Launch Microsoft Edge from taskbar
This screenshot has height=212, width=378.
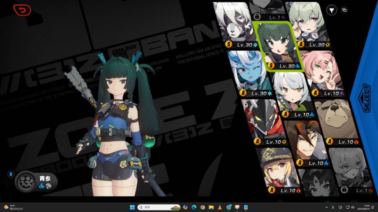tap(194, 207)
